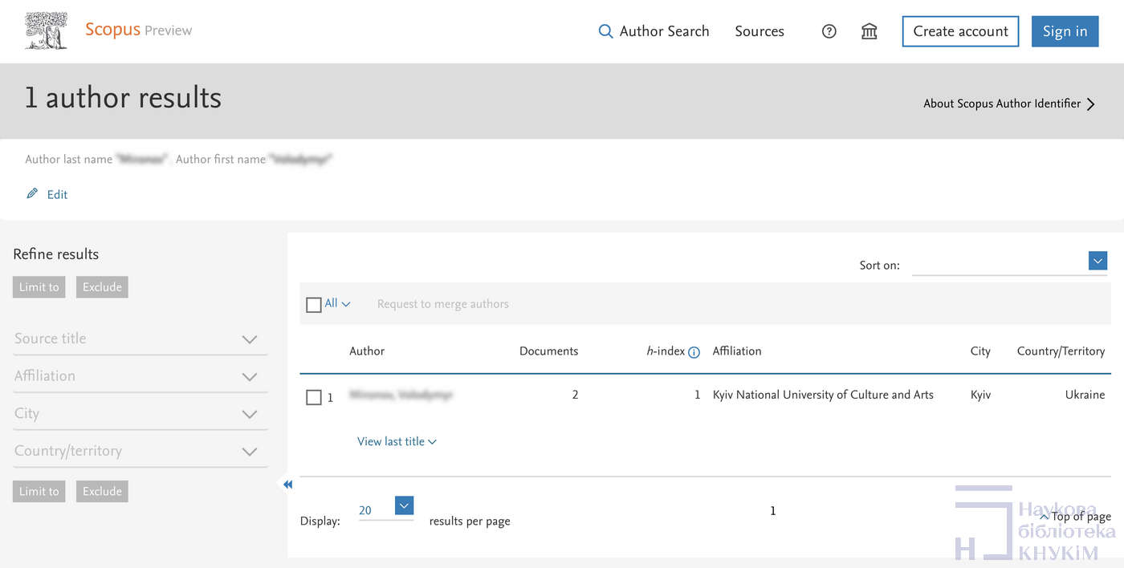Expand View last title link
Image resolution: width=1124 pixels, height=568 pixels.
click(x=397, y=441)
